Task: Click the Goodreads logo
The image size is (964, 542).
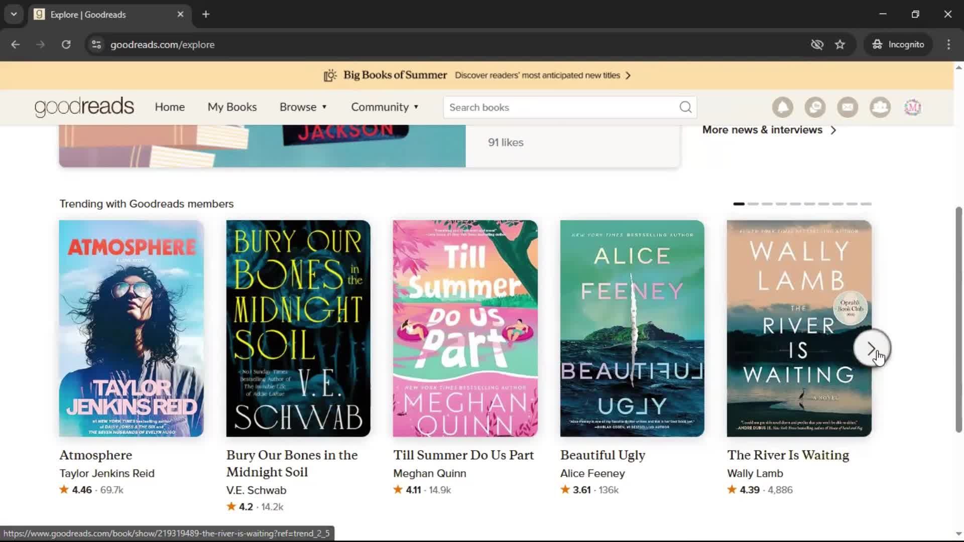Action: point(84,107)
